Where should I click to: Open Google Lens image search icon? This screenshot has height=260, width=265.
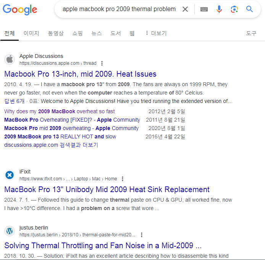tap(234, 9)
